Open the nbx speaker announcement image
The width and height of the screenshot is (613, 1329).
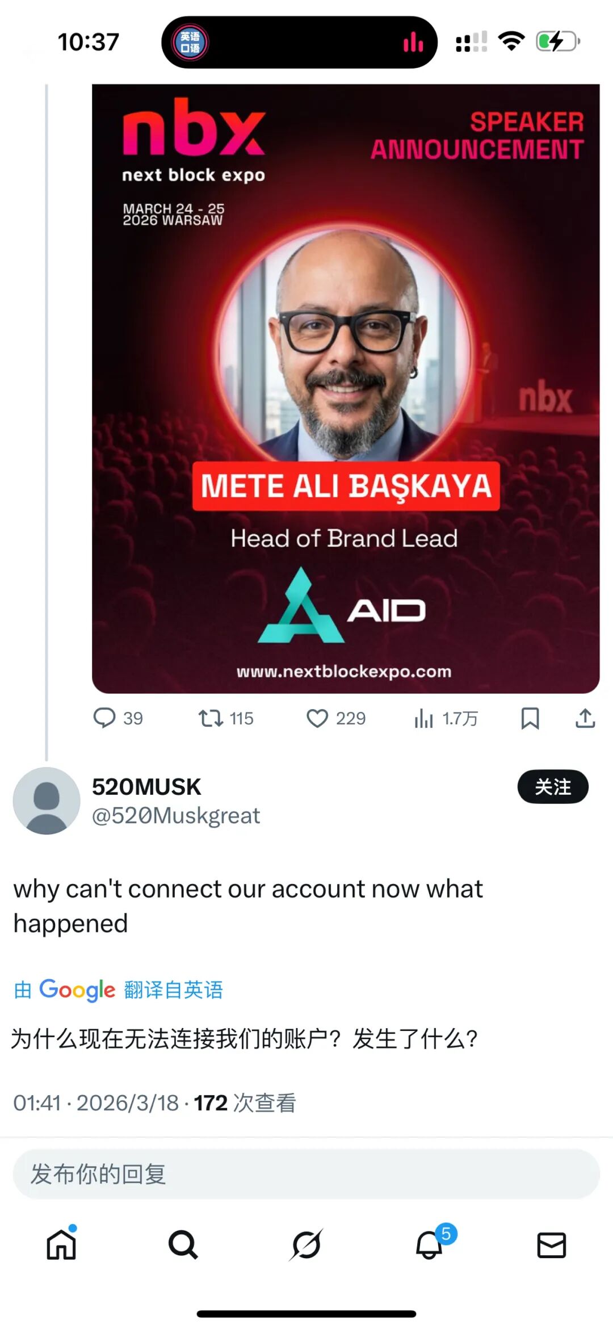pos(346,389)
